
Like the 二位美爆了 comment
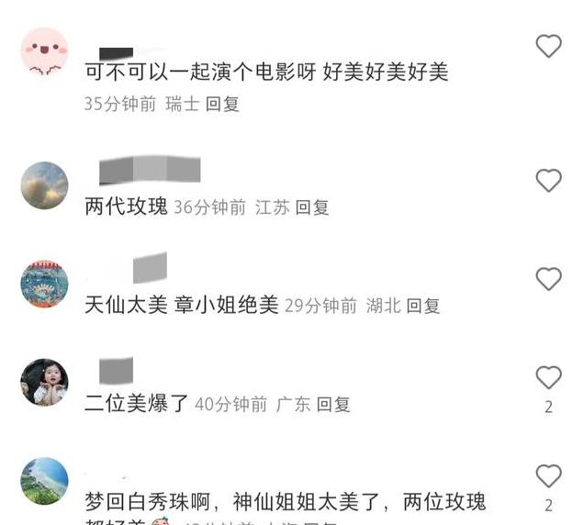tap(548, 377)
